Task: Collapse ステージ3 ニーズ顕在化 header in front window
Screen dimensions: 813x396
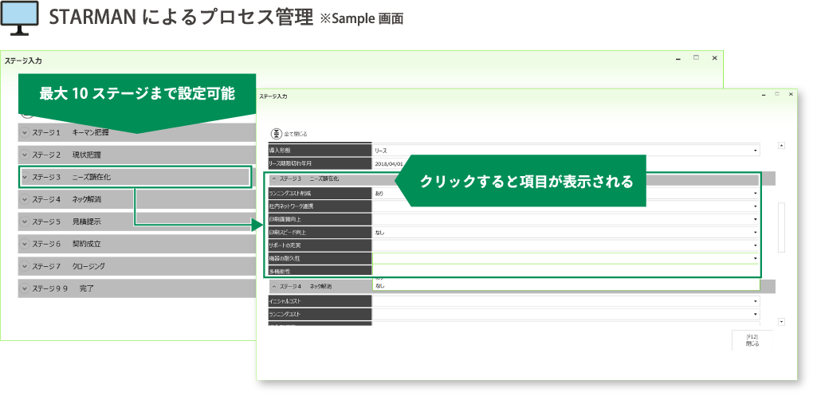Action: 274,178
